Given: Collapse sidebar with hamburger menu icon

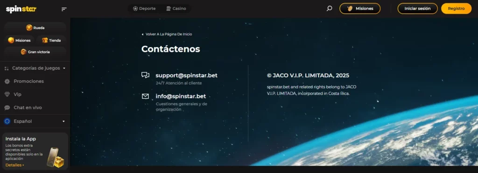Looking at the screenshot, I should pyautogui.click(x=64, y=9).
